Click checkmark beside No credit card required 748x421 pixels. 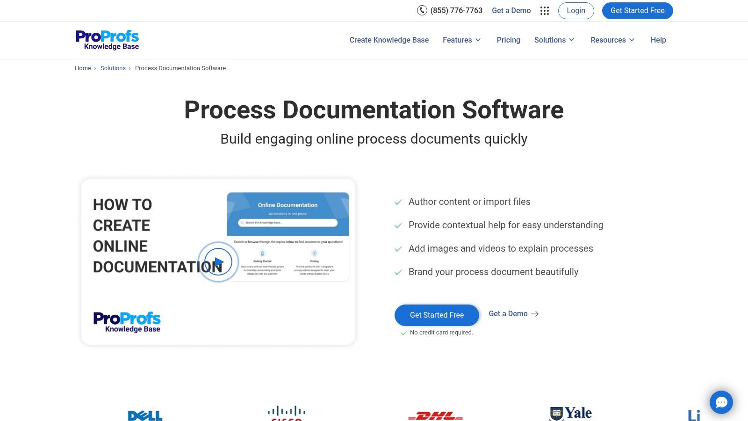pos(404,333)
